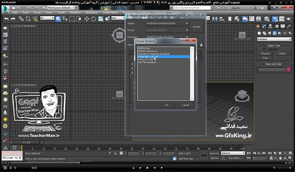Click the magenta object color swatch
The height and width of the screenshot is (172, 295).
288,69
